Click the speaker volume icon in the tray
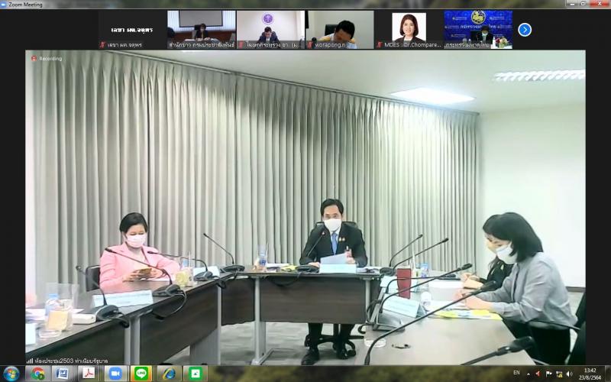611x382 pixels. [569, 374]
